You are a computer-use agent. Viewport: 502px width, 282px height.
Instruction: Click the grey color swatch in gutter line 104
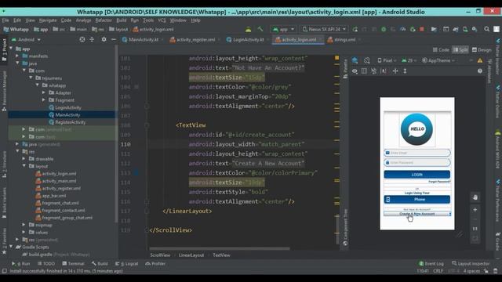136,87
